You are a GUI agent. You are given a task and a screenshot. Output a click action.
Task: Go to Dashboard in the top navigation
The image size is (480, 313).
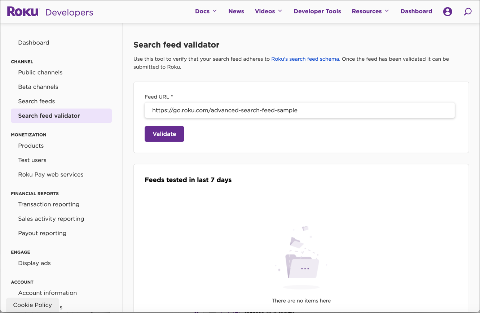pos(416,11)
